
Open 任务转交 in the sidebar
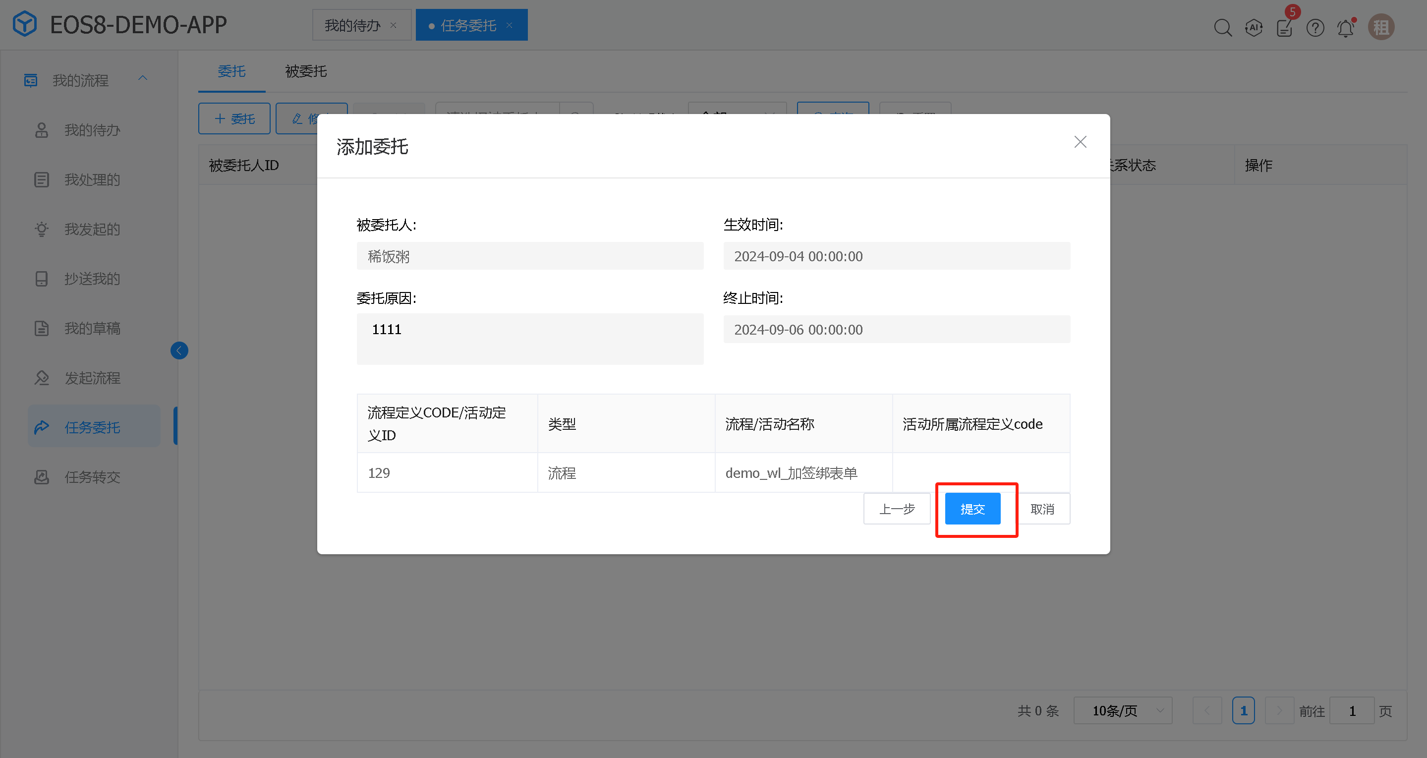coord(92,477)
